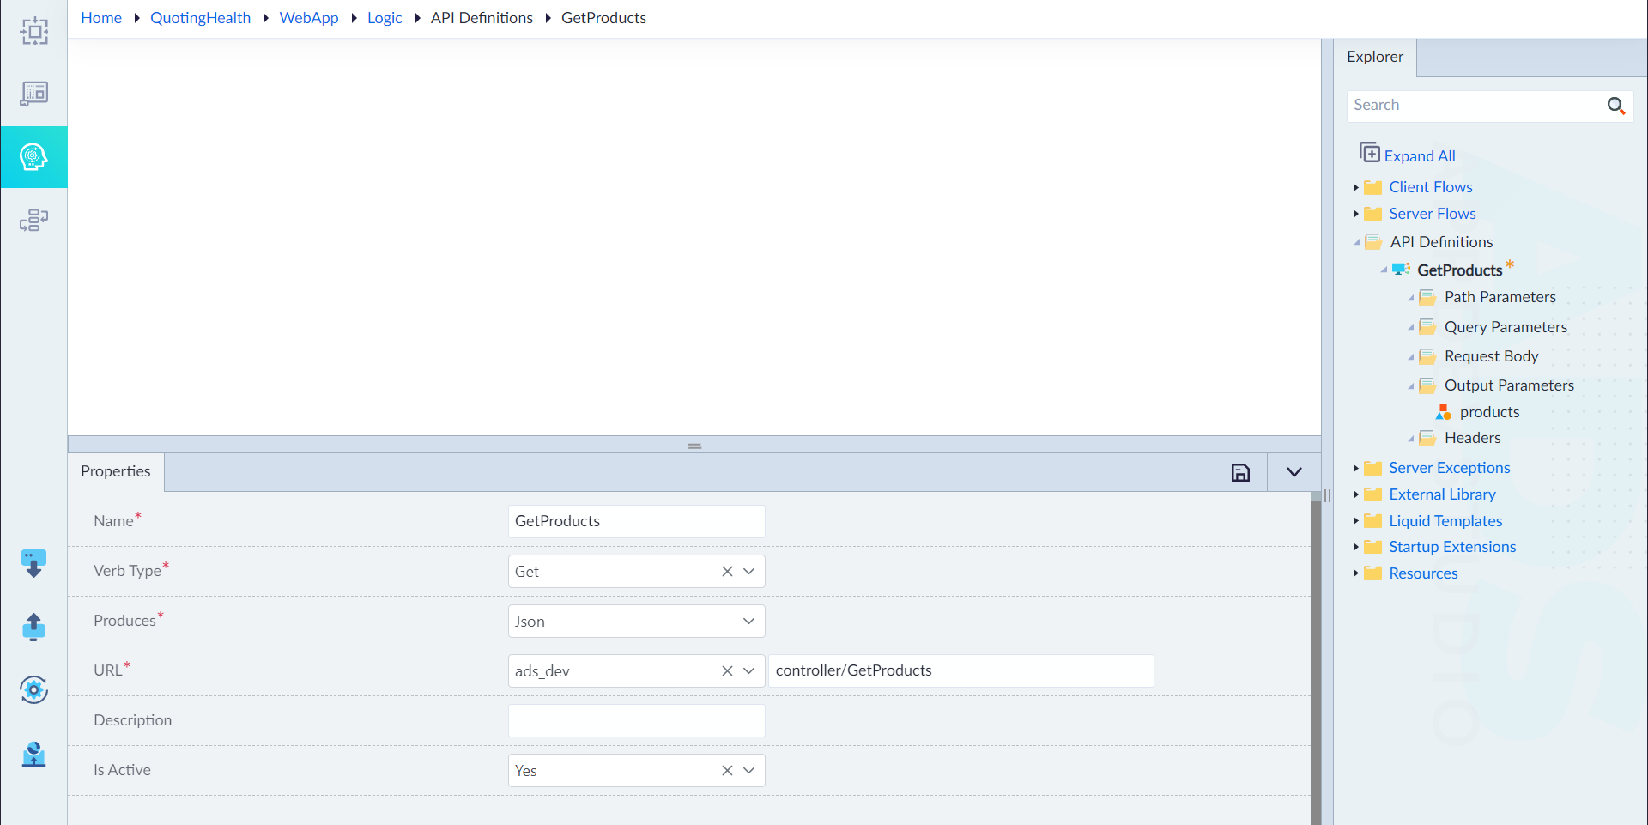Viewport: 1648px width, 825px height.
Task: Open the Verb Type dropdown arrow
Action: [x=749, y=572]
